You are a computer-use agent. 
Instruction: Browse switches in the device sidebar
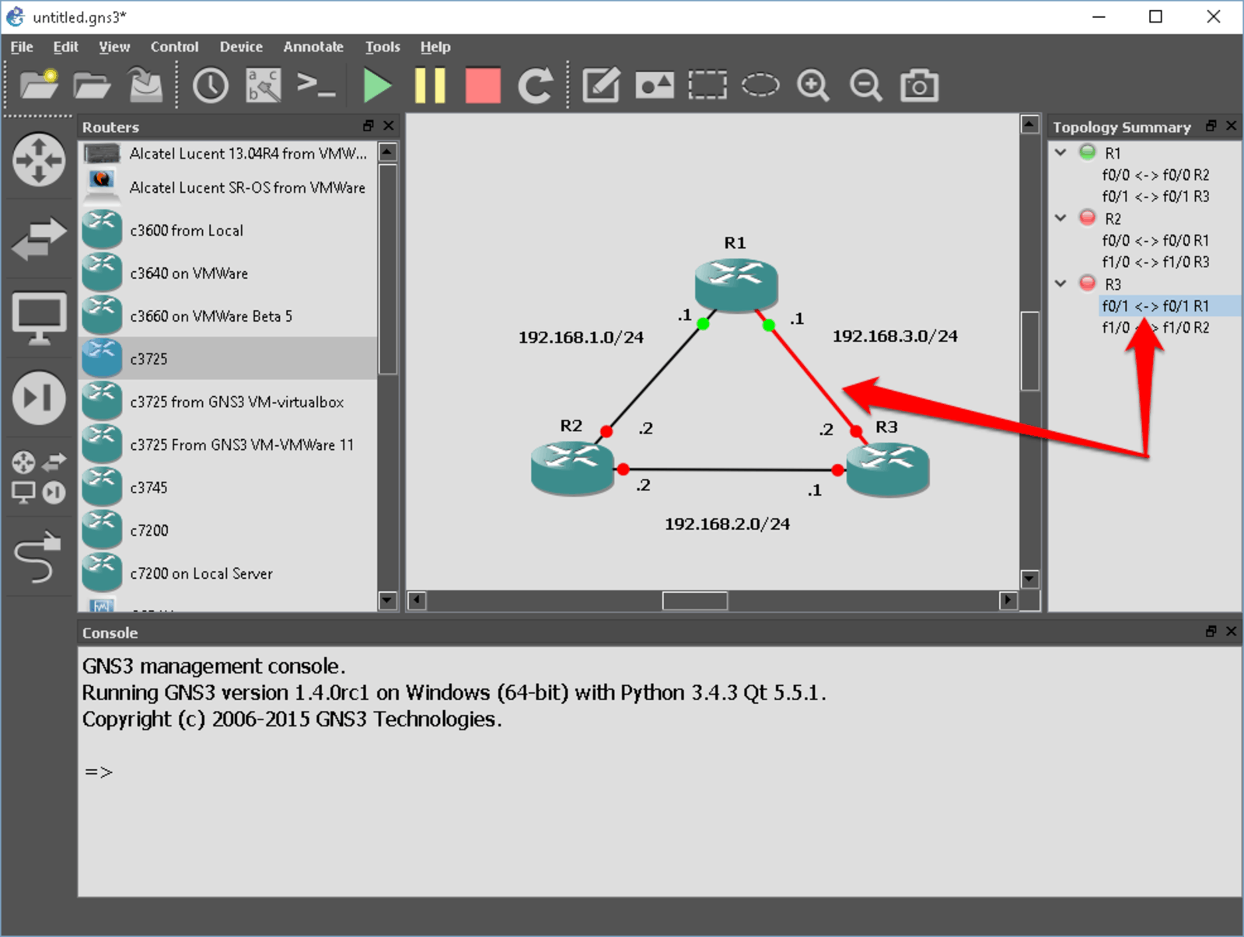pos(39,239)
